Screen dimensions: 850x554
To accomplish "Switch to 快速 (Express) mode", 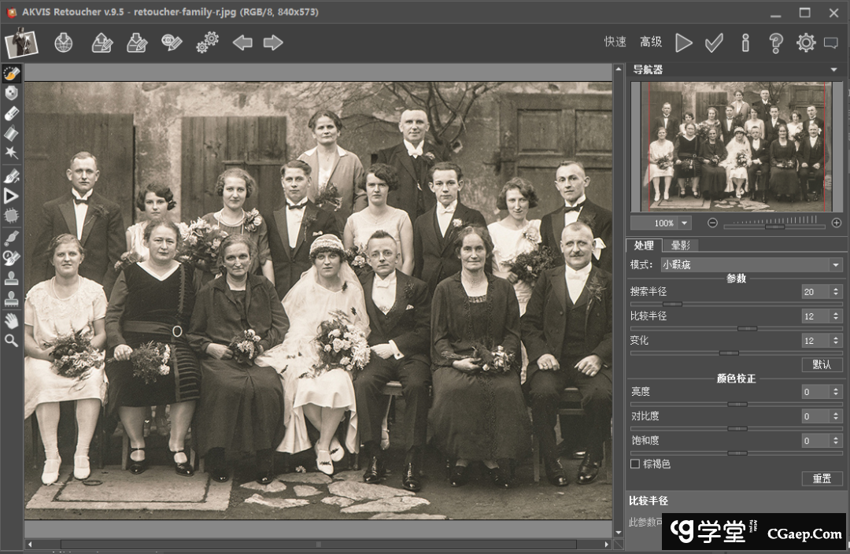I will pos(615,42).
